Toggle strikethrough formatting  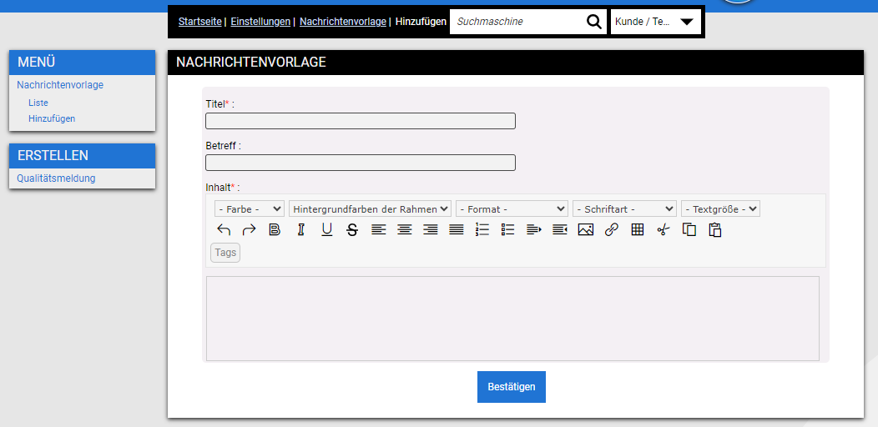point(352,230)
